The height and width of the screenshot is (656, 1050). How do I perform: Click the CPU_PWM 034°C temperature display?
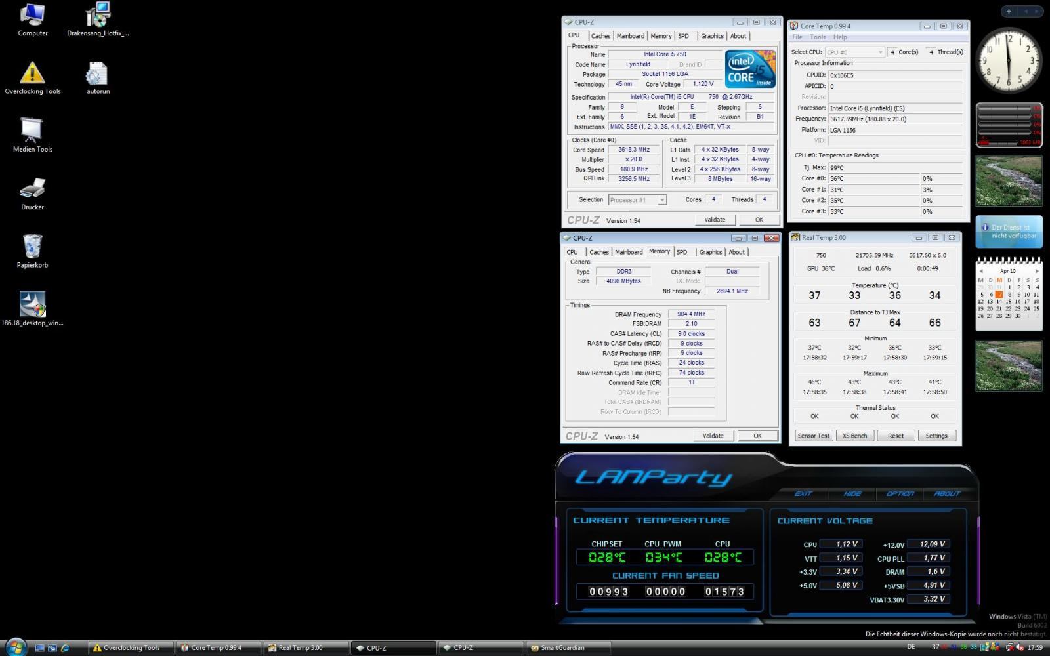[x=664, y=558]
